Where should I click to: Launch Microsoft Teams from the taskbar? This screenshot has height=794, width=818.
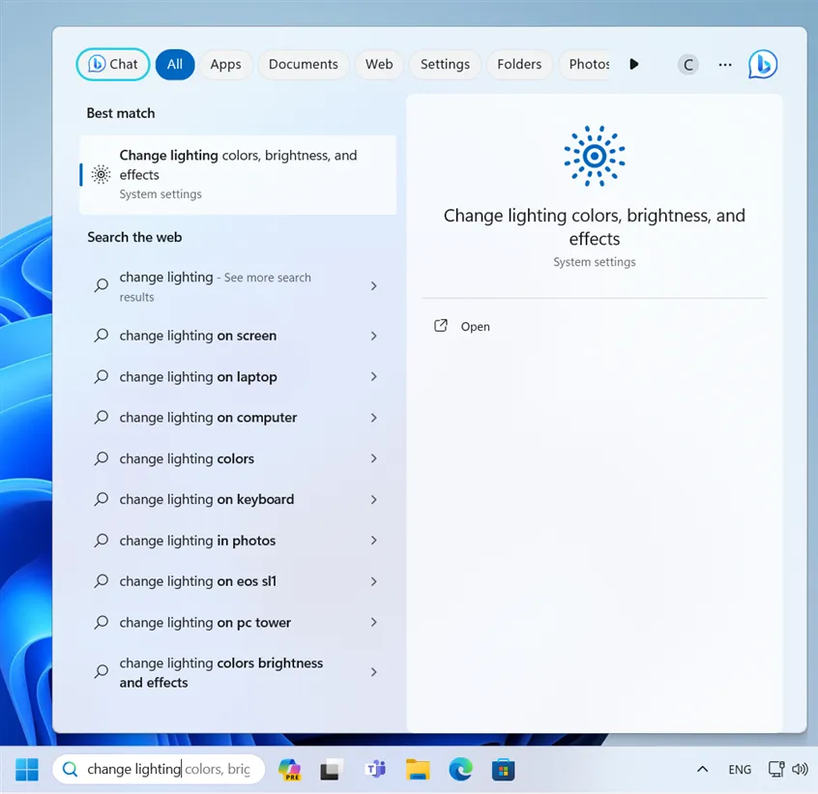(374, 770)
